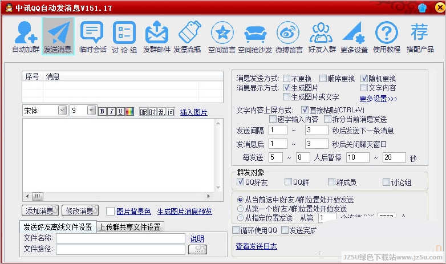Click the 发送间隔 minimum value field

pyautogui.click(x=278, y=131)
